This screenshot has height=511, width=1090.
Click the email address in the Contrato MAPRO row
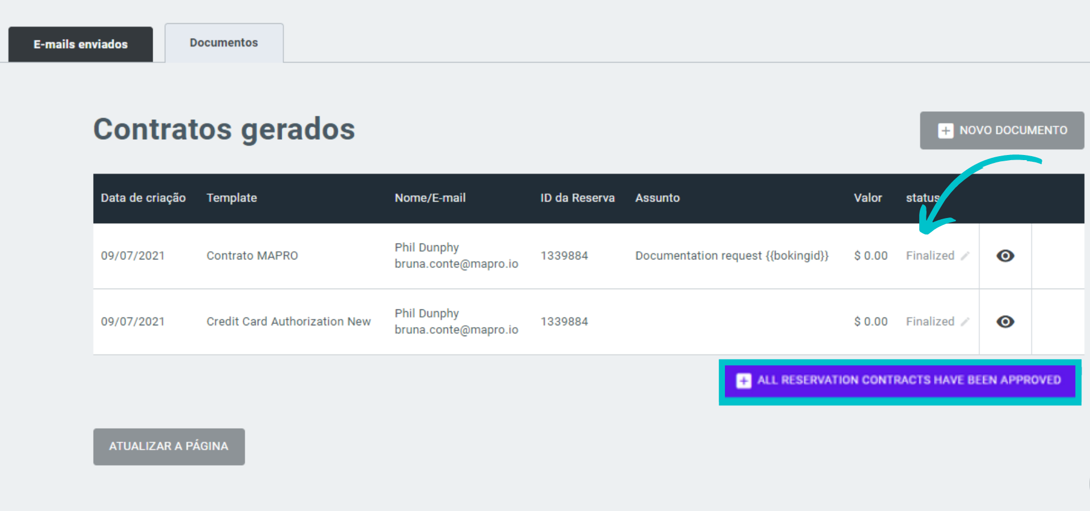pos(456,264)
